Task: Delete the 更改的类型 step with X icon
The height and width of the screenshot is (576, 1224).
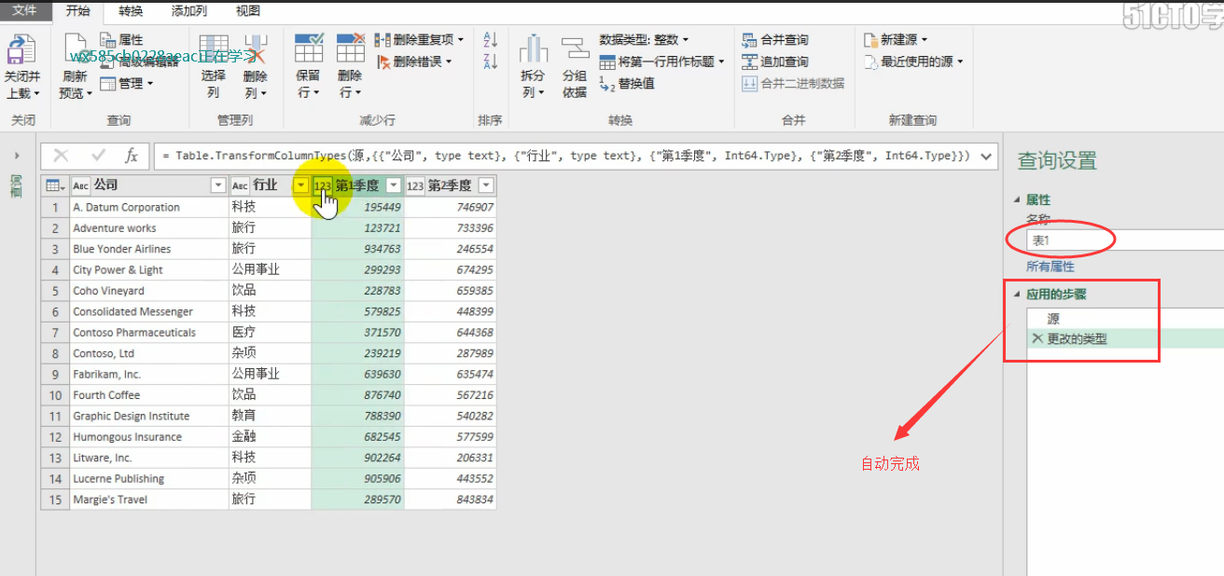Action: click(1036, 339)
